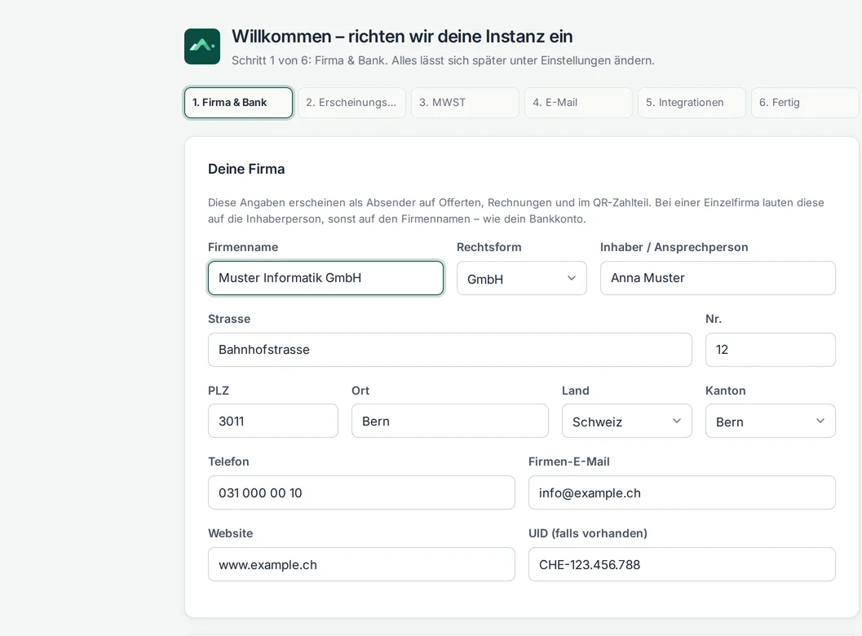This screenshot has width=862, height=636.
Task: Click the PLZ field containing 3011
Action: 273,421
